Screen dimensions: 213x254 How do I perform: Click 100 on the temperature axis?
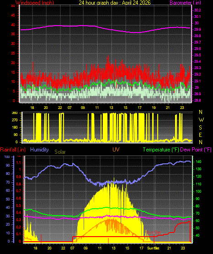pyautogui.click(x=198, y=191)
